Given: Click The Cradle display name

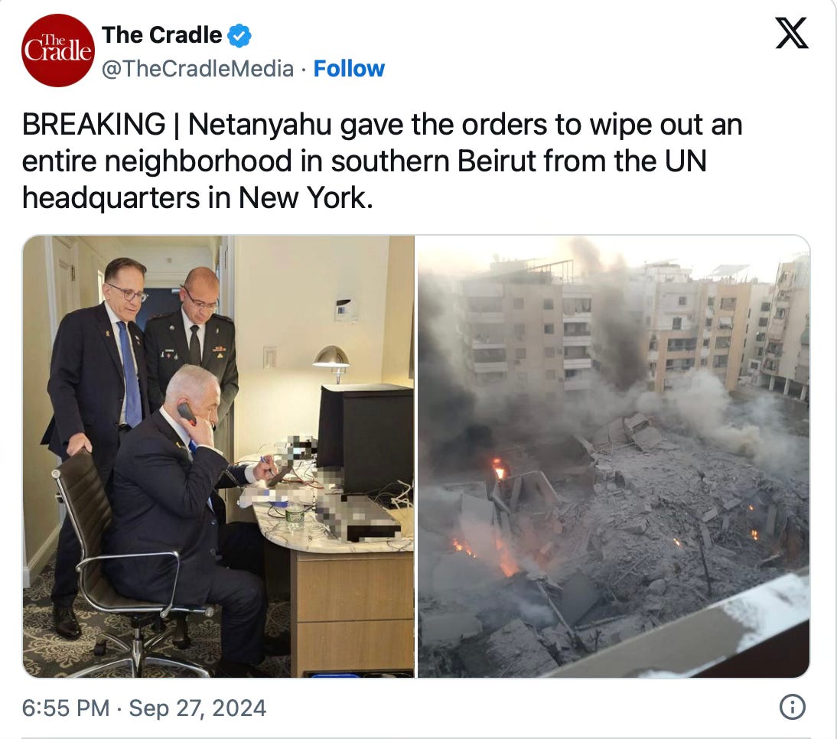Looking at the screenshot, I should pos(161,35).
